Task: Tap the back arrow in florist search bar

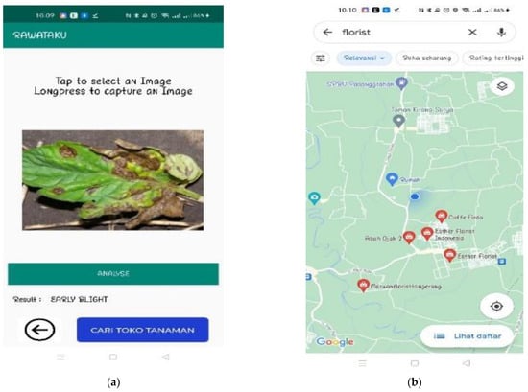Action: click(x=327, y=33)
